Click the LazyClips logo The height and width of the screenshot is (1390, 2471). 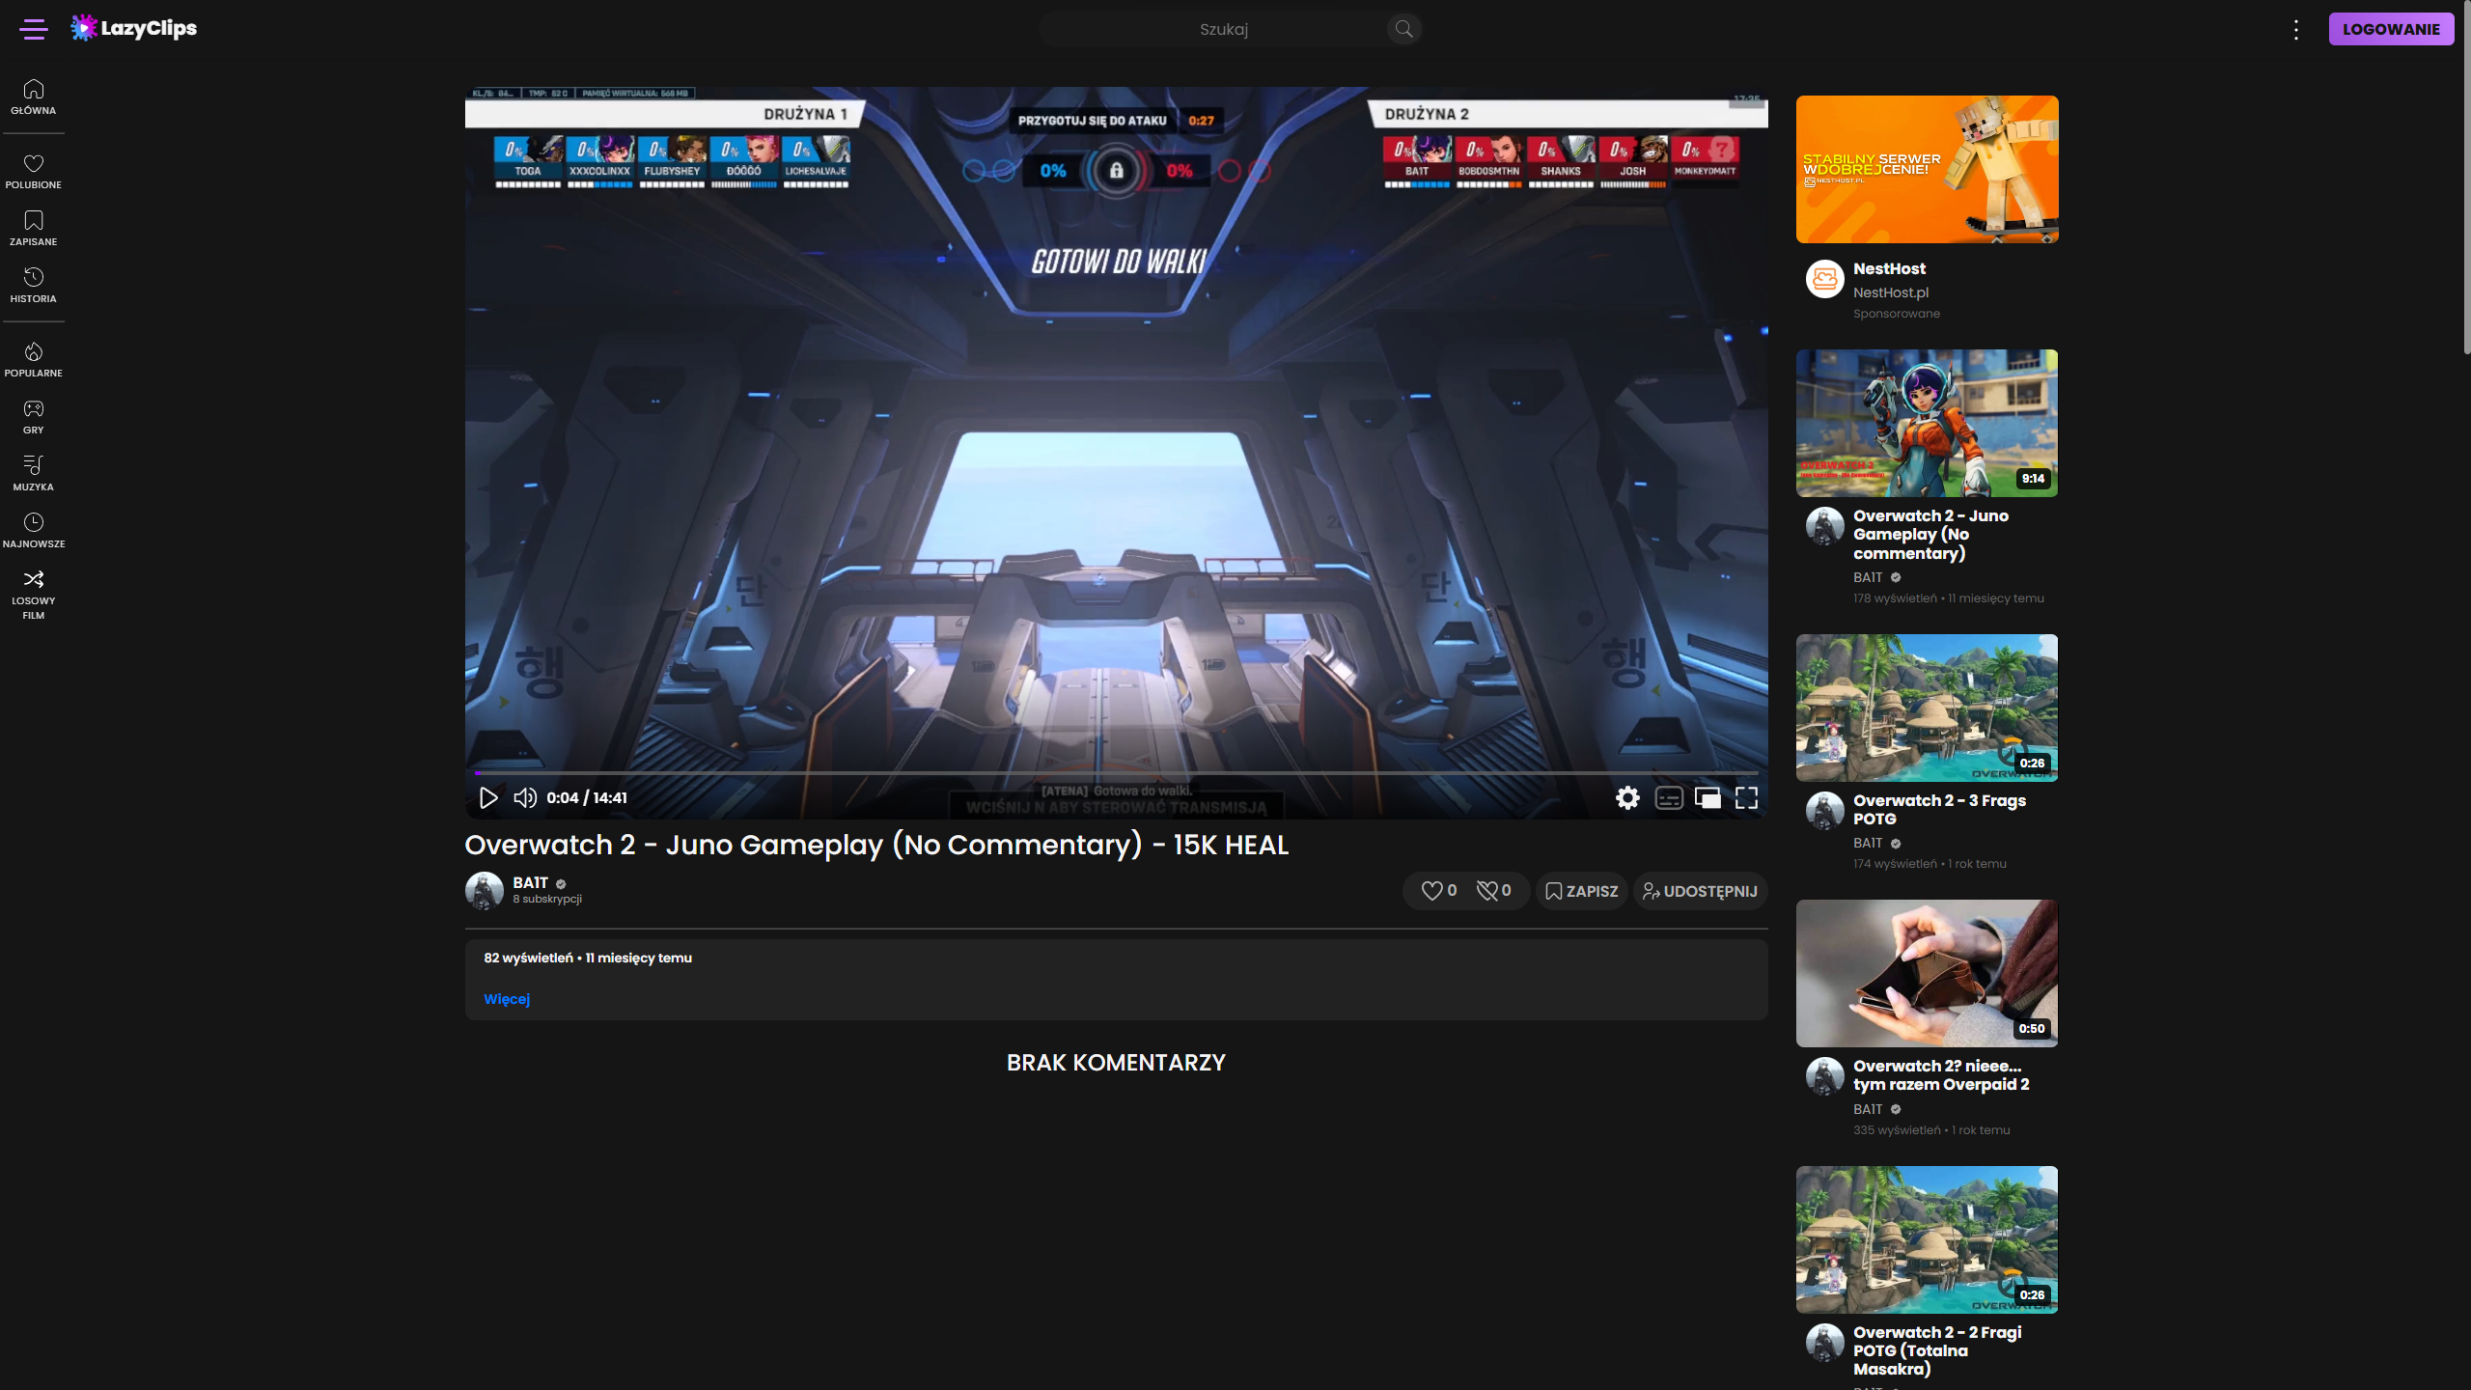pos(133,28)
